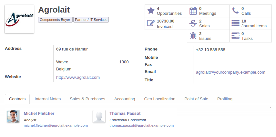Open the Tasks icon
Viewport: 276px width, 137px height.
tap(235, 36)
